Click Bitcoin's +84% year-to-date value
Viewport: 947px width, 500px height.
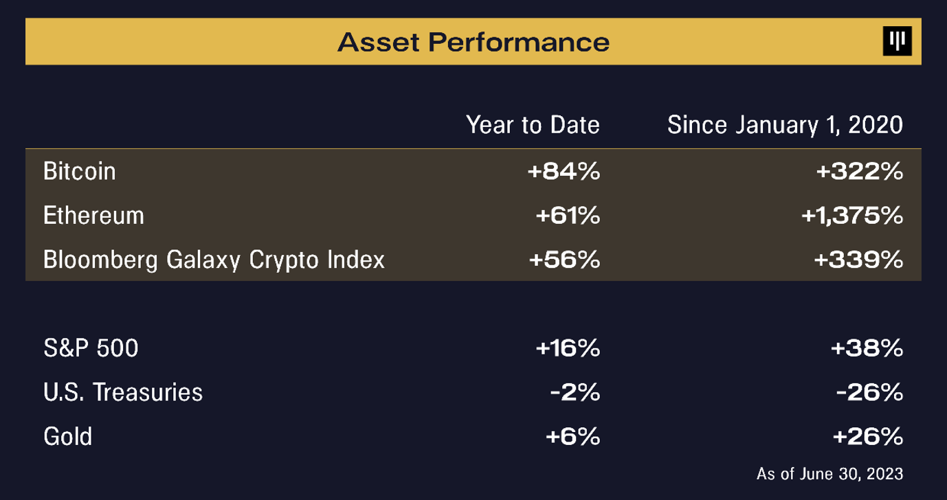564,171
